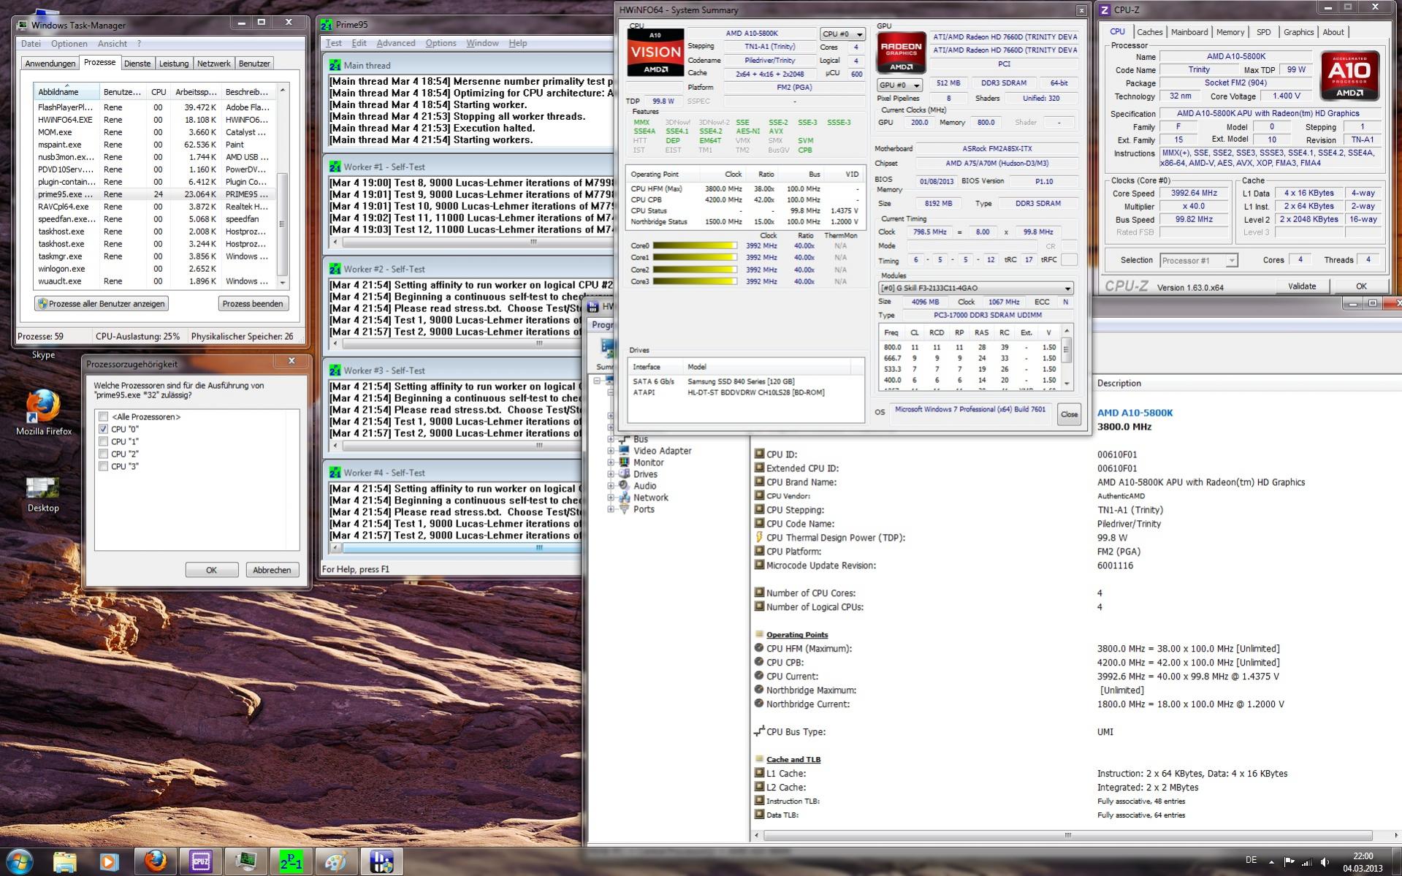Select prime95.exe in the process list

[x=66, y=194]
